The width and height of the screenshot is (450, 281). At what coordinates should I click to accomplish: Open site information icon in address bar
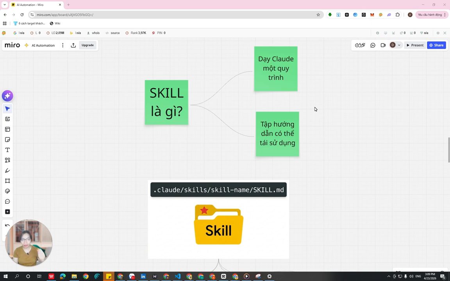[32, 14]
